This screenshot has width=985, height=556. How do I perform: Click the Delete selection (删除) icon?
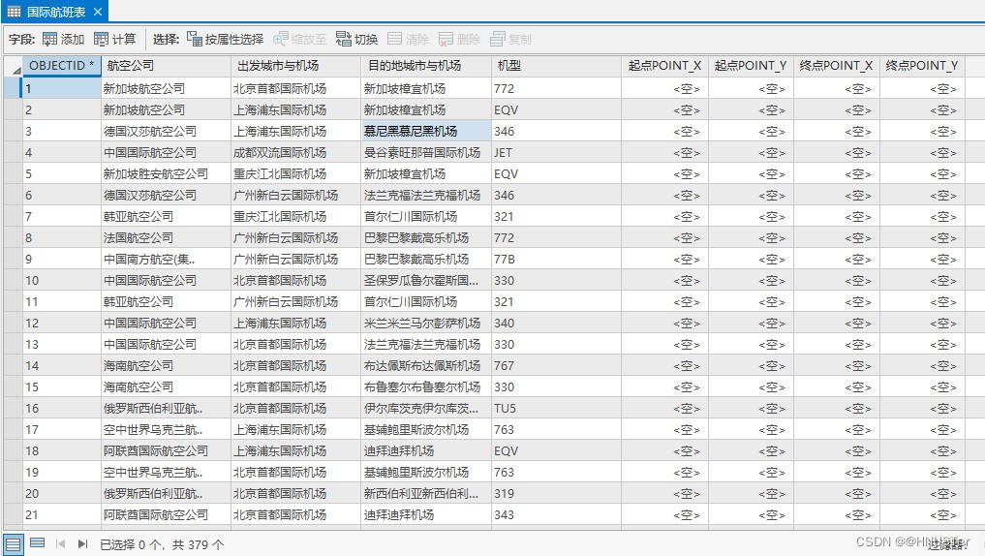446,40
